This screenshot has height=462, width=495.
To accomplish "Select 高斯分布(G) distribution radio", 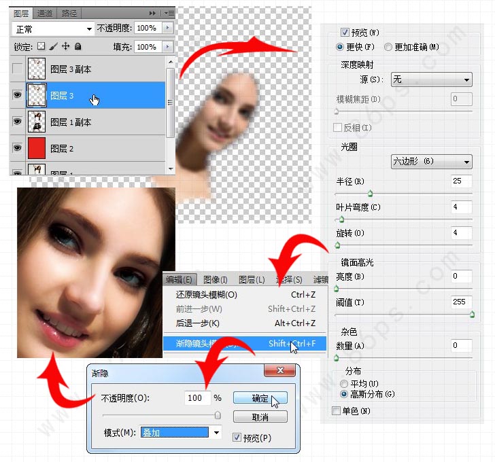I will 344,394.
